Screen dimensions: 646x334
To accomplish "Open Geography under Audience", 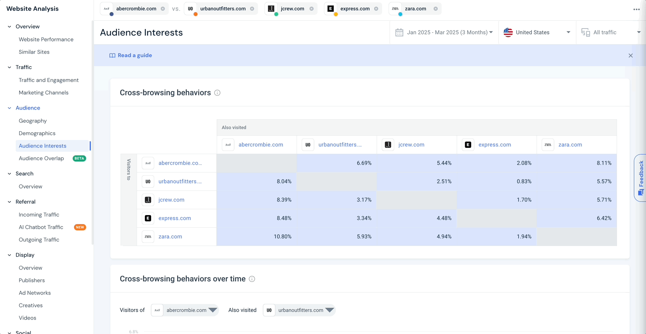I will [x=32, y=121].
